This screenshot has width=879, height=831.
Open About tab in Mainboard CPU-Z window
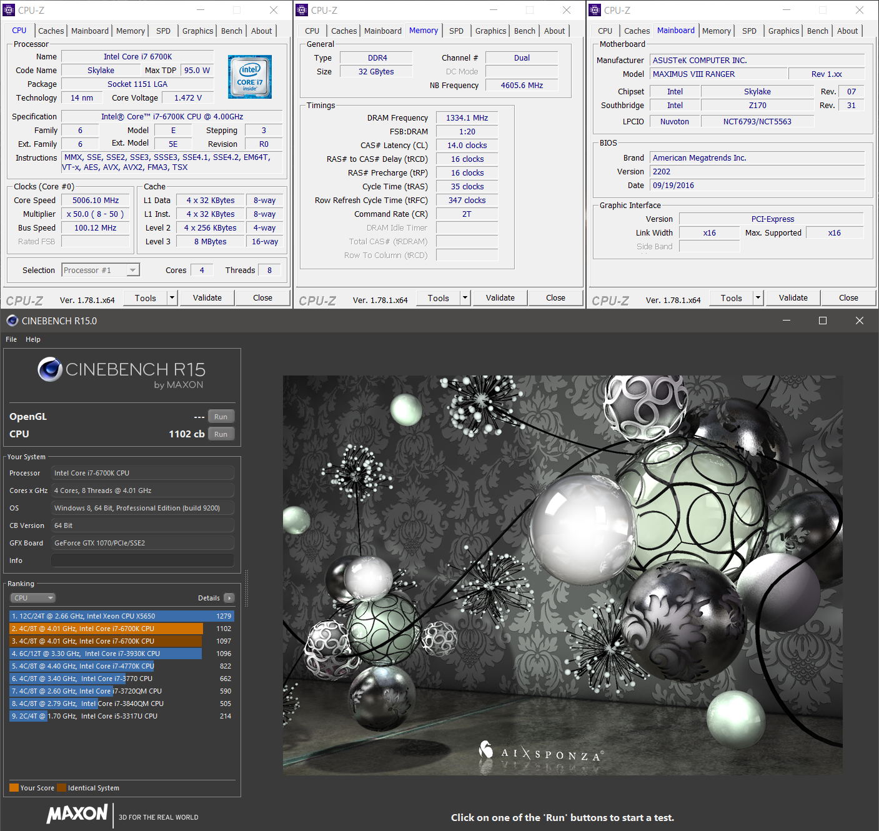tap(848, 31)
